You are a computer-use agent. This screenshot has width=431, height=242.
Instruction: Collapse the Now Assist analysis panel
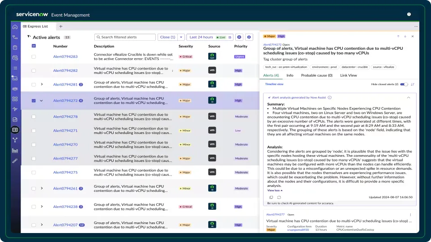(x=409, y=97)
